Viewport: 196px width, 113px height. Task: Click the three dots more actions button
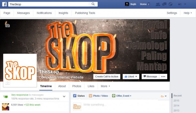[163, 76]
